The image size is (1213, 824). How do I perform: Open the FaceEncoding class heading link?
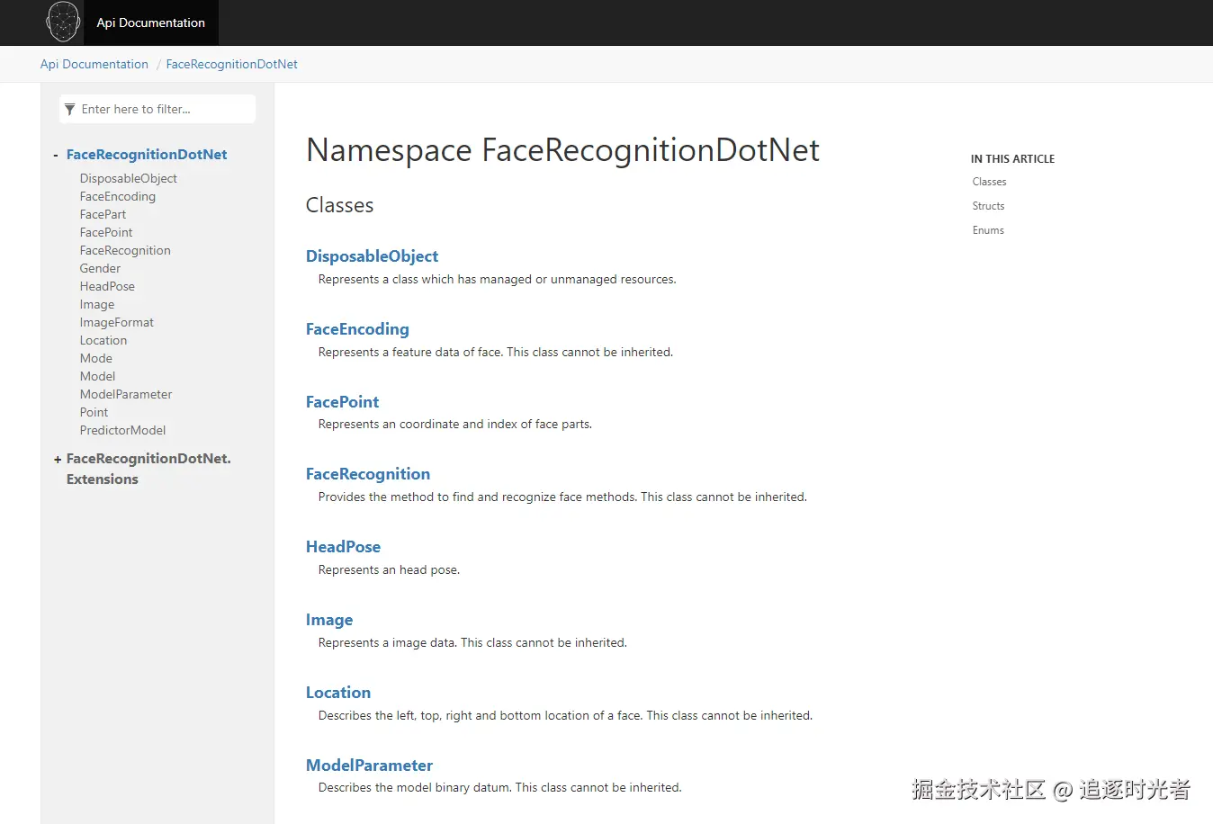(x=357, y=329)
